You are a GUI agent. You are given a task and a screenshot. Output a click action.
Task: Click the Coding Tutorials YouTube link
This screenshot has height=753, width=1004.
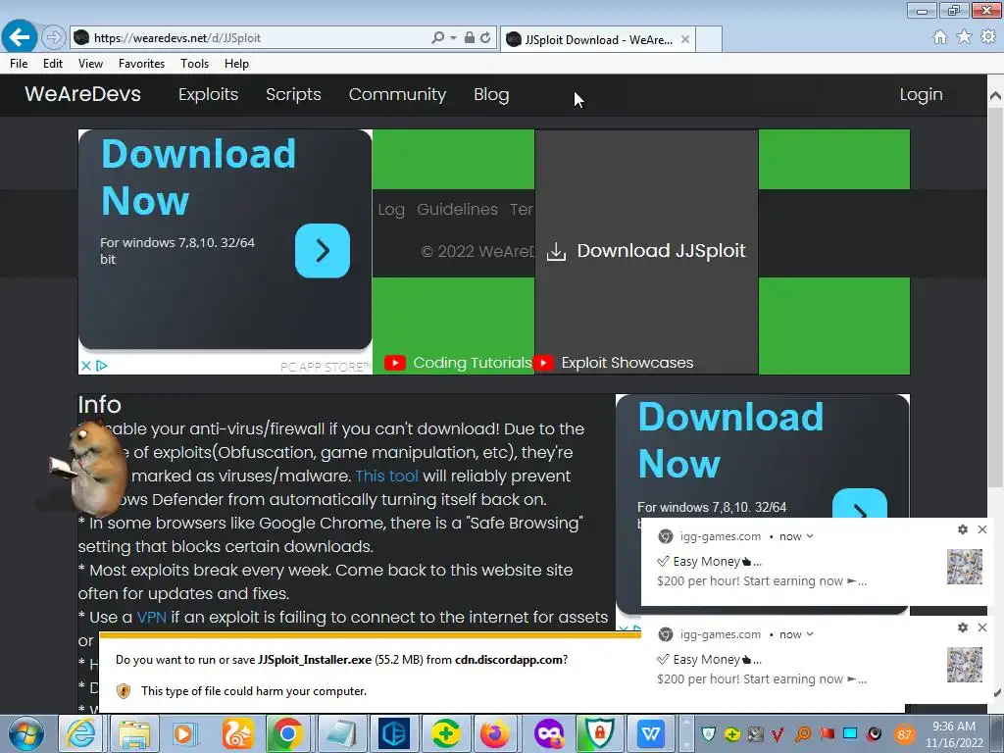(x=458, y=363)
